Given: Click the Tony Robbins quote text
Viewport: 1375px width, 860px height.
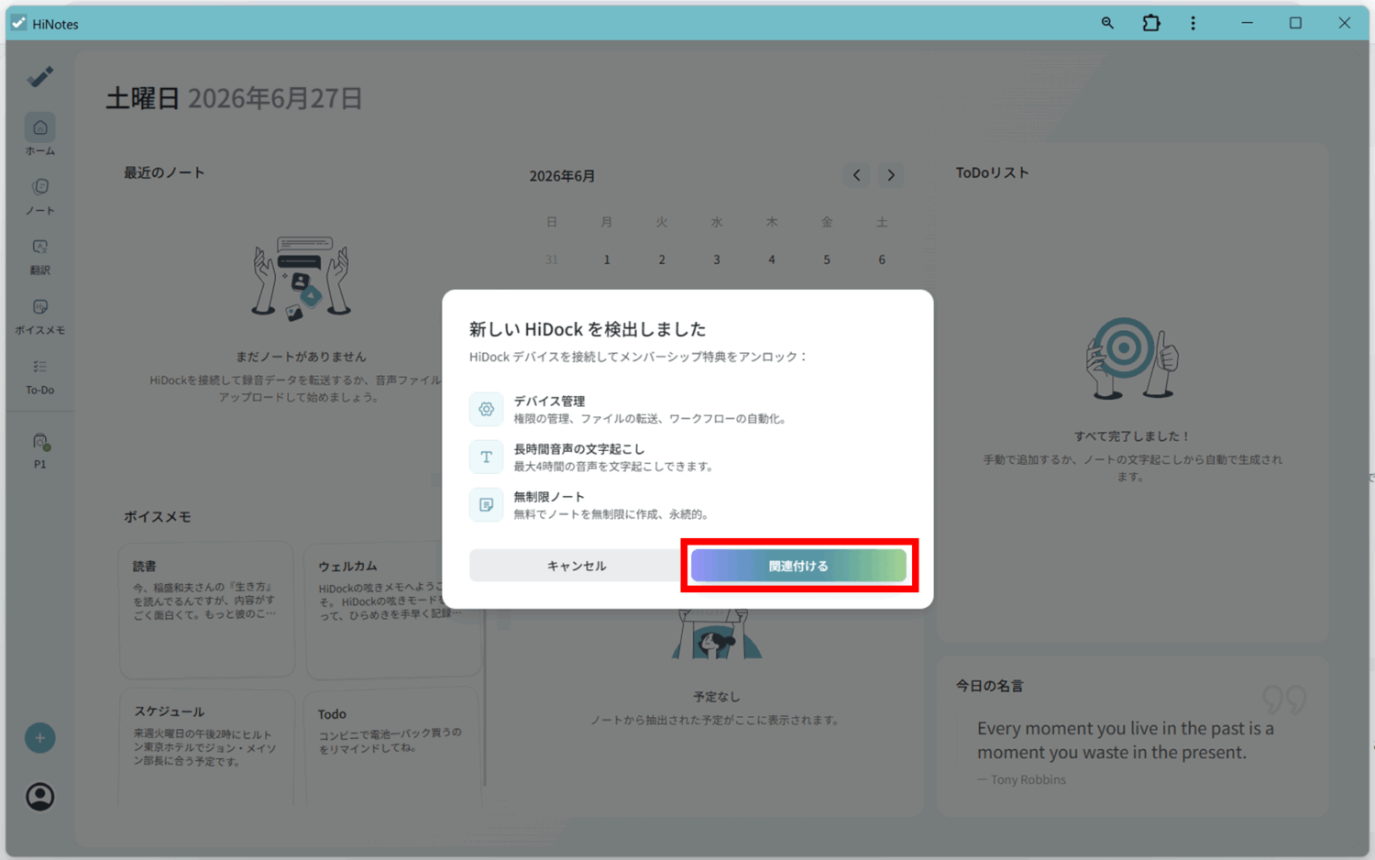Looking at the screenshot, I should pos(1126,740).
